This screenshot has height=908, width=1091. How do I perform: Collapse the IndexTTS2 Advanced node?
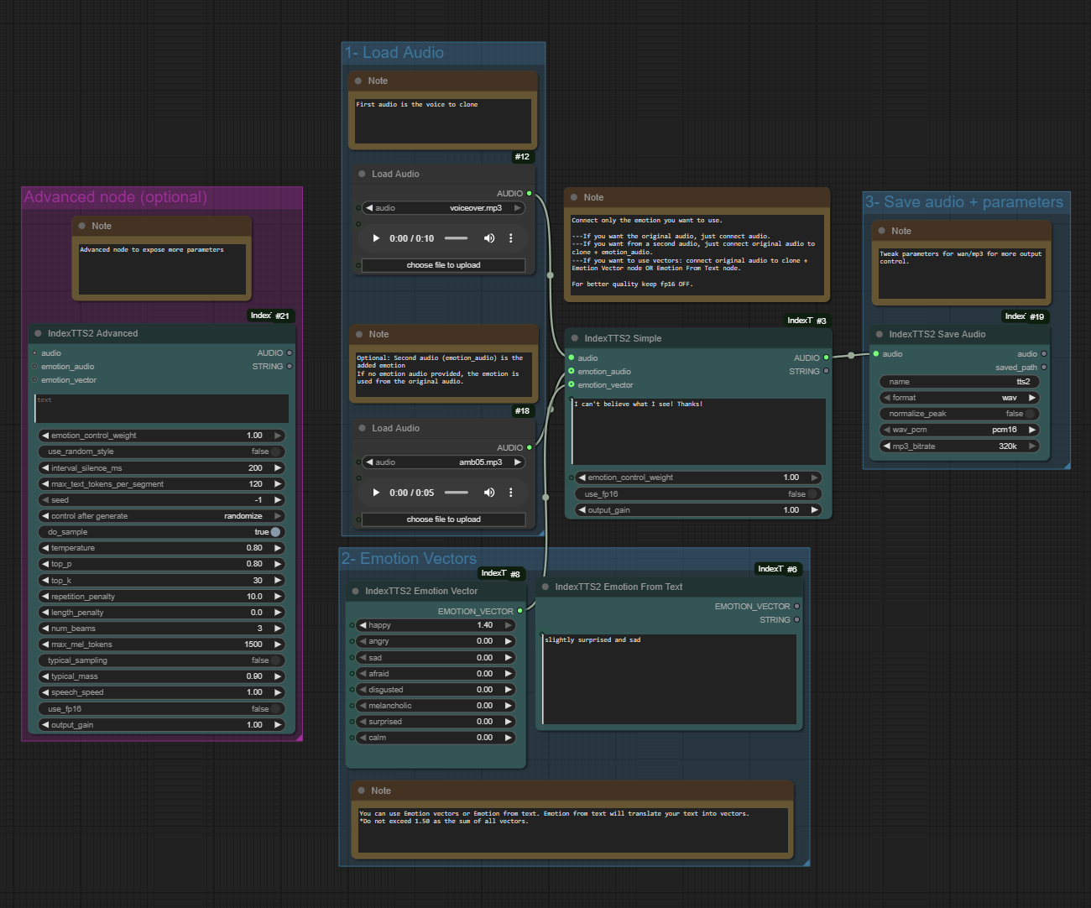point(38,333)
